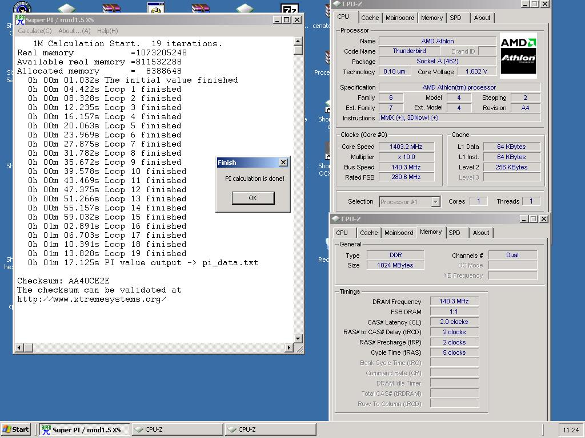Click the Checksum: AA40CE2E line
The image size is (585, 438).
63,281
